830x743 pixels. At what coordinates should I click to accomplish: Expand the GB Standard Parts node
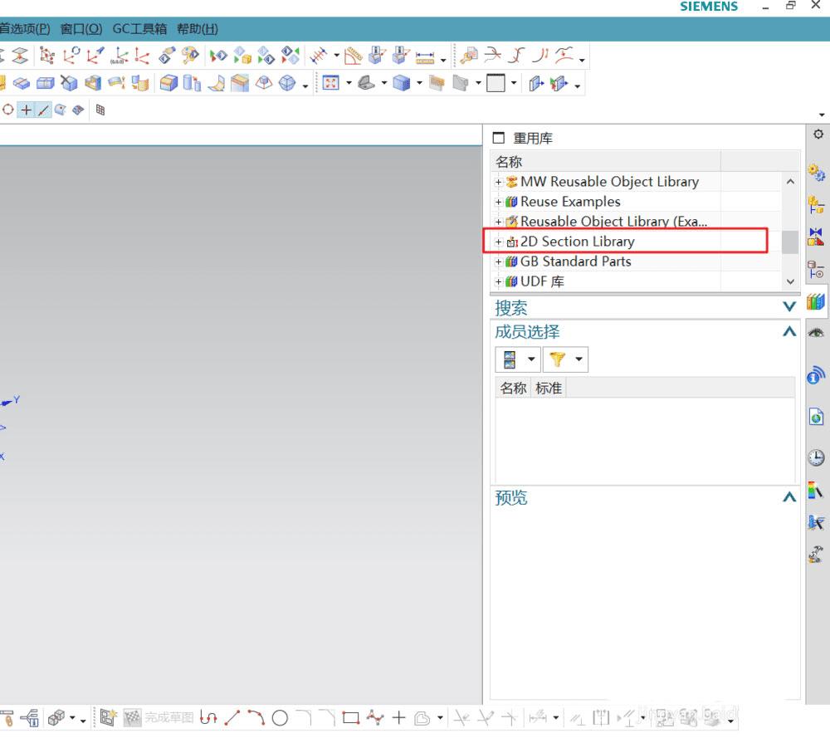click(x=498, y=262)
